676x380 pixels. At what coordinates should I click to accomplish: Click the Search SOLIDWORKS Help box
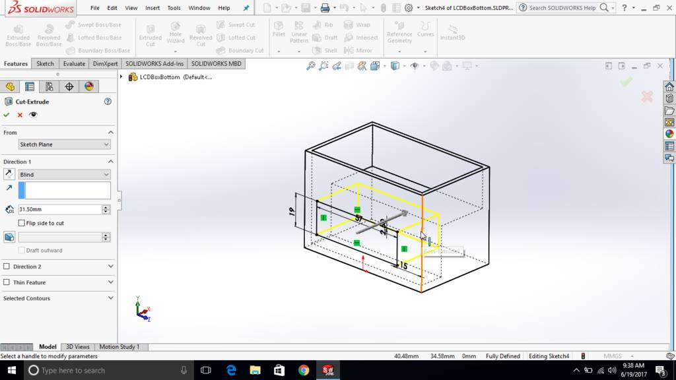pos(562,8)
